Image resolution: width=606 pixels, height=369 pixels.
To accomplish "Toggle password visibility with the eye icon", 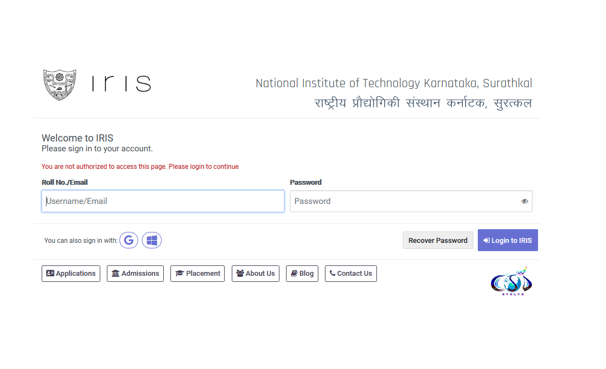I will click(524, 201).
